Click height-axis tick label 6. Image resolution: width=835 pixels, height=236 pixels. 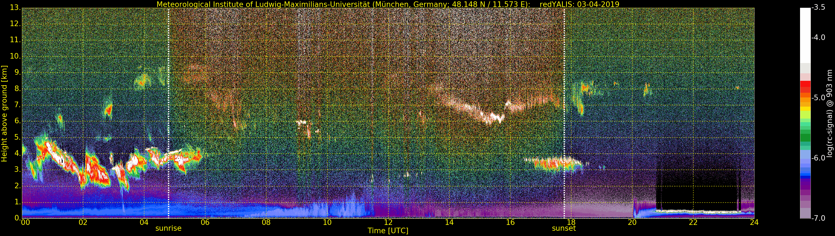tap(17, 120)
